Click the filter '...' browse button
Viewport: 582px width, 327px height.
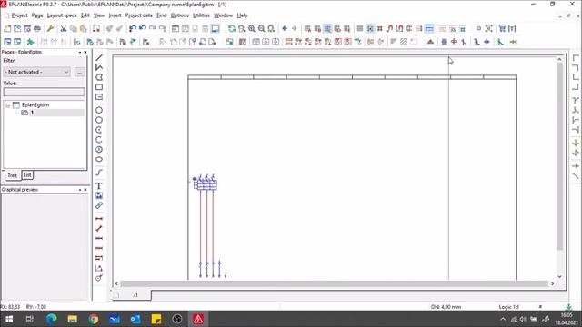79,72
